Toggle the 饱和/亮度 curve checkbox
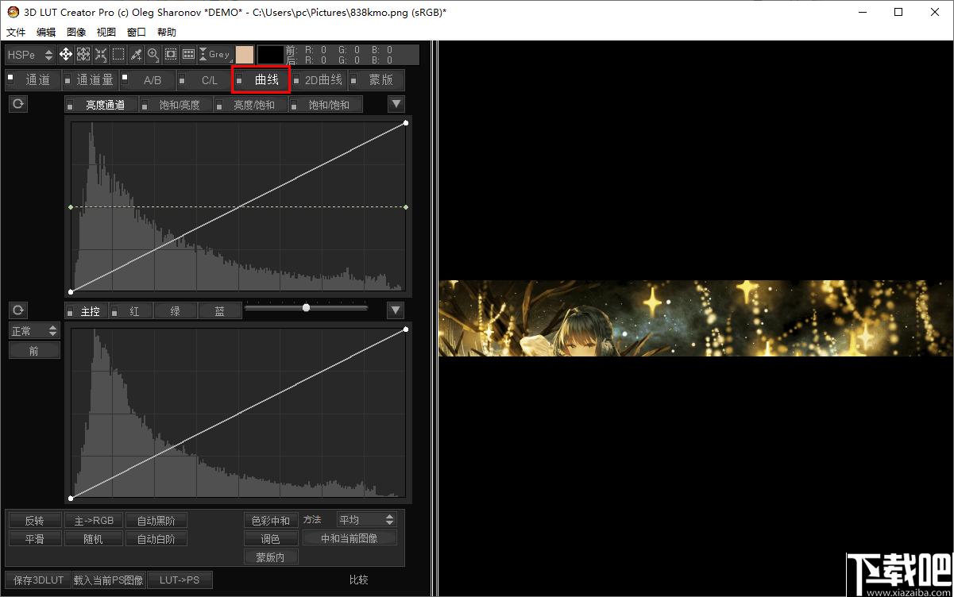 [145, 105]
